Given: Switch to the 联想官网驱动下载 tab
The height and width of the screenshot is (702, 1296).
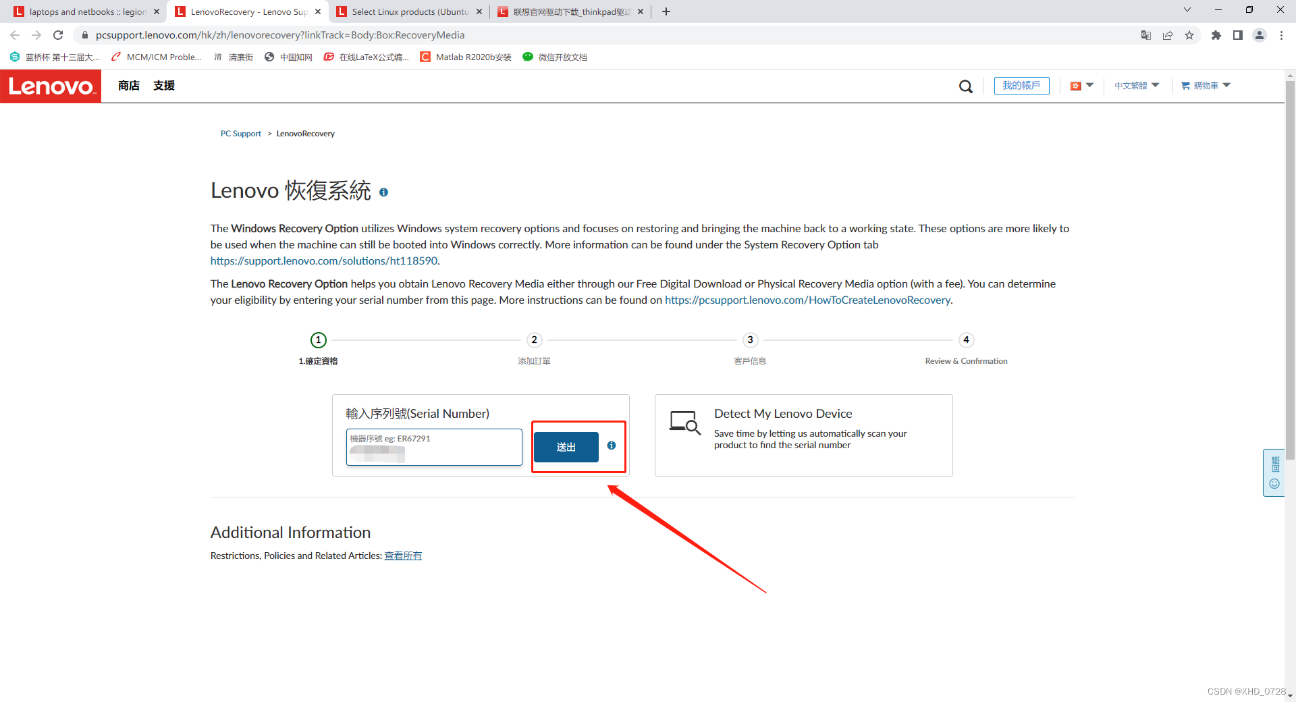Looking at the screenshot, I should pyautogui.click(x=570, y=11).
